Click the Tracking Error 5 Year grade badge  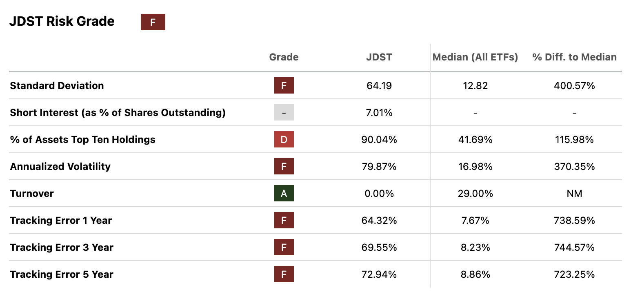coord(284,274)
